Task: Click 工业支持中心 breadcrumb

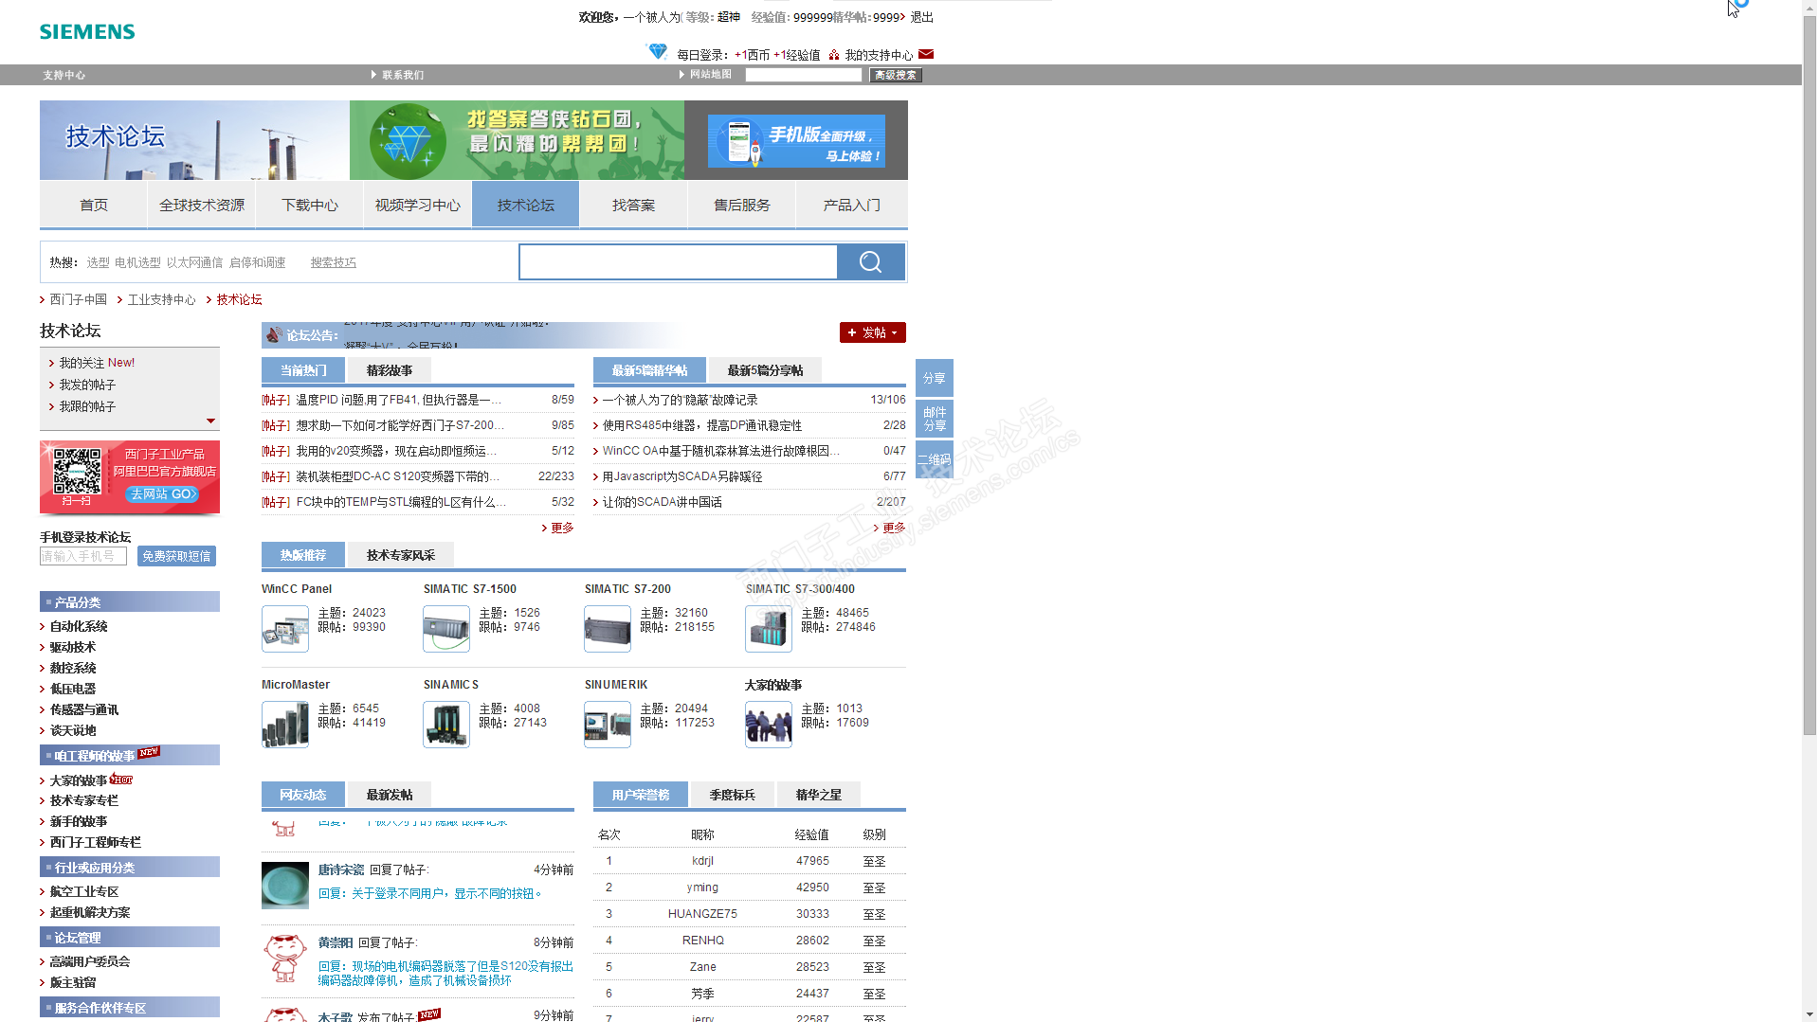Action: click(x=162, y=299)
